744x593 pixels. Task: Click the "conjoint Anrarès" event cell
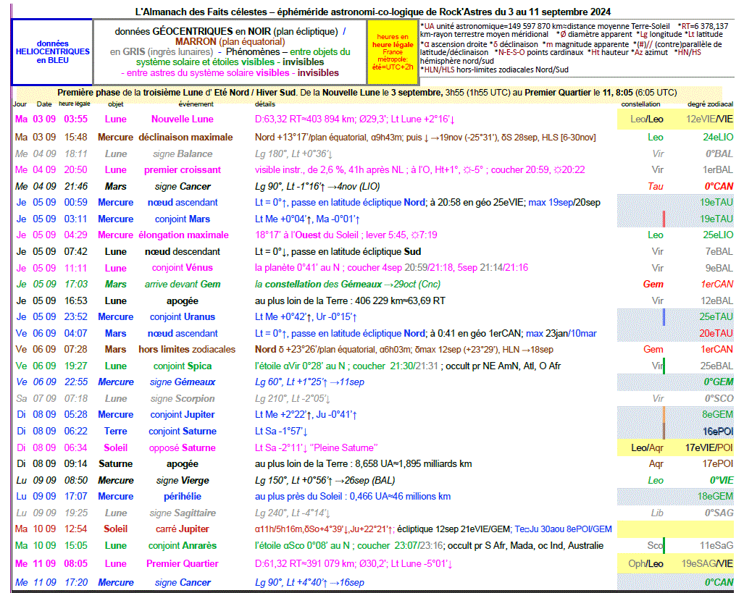click(x=183, y=546)
